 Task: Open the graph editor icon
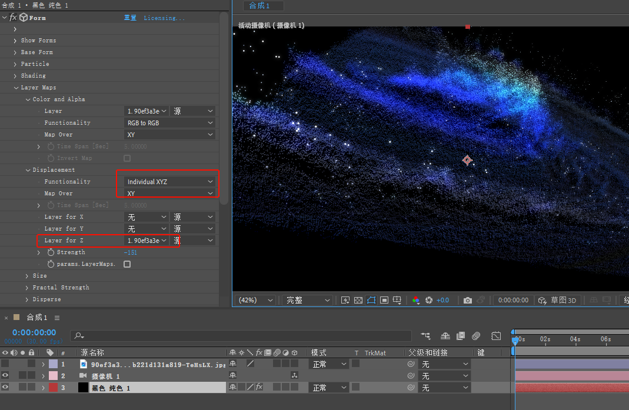(x=496, y=336)
